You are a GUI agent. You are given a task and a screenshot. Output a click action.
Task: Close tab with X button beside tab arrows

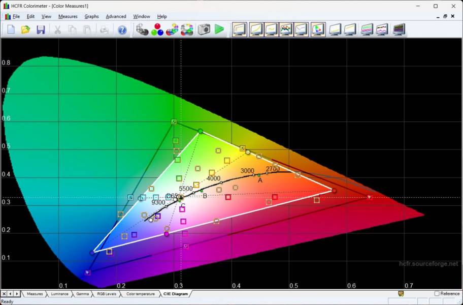4,294
